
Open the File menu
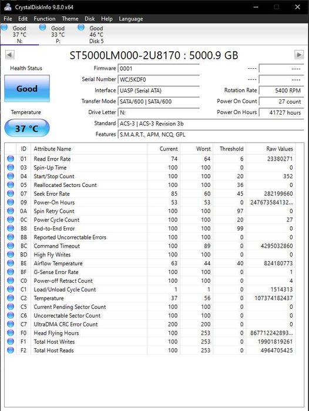pyautogui.click(x=8, y=19)
